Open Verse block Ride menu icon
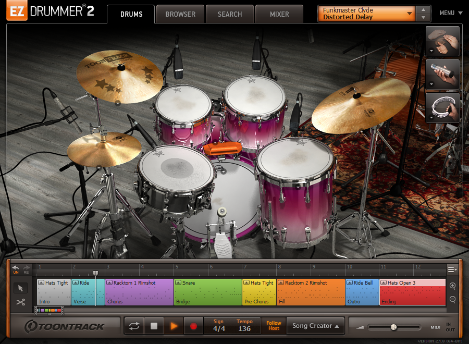 (76, 282)
